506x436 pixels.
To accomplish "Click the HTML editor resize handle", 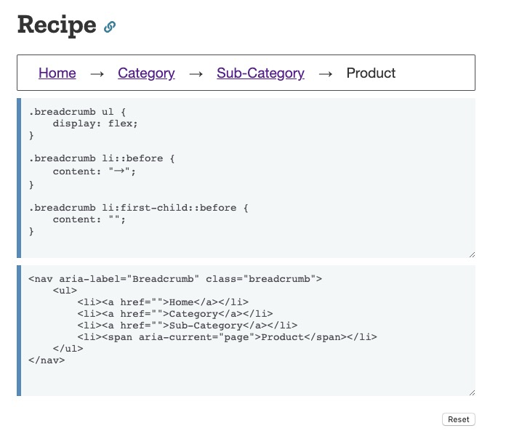I will [472, 392].
